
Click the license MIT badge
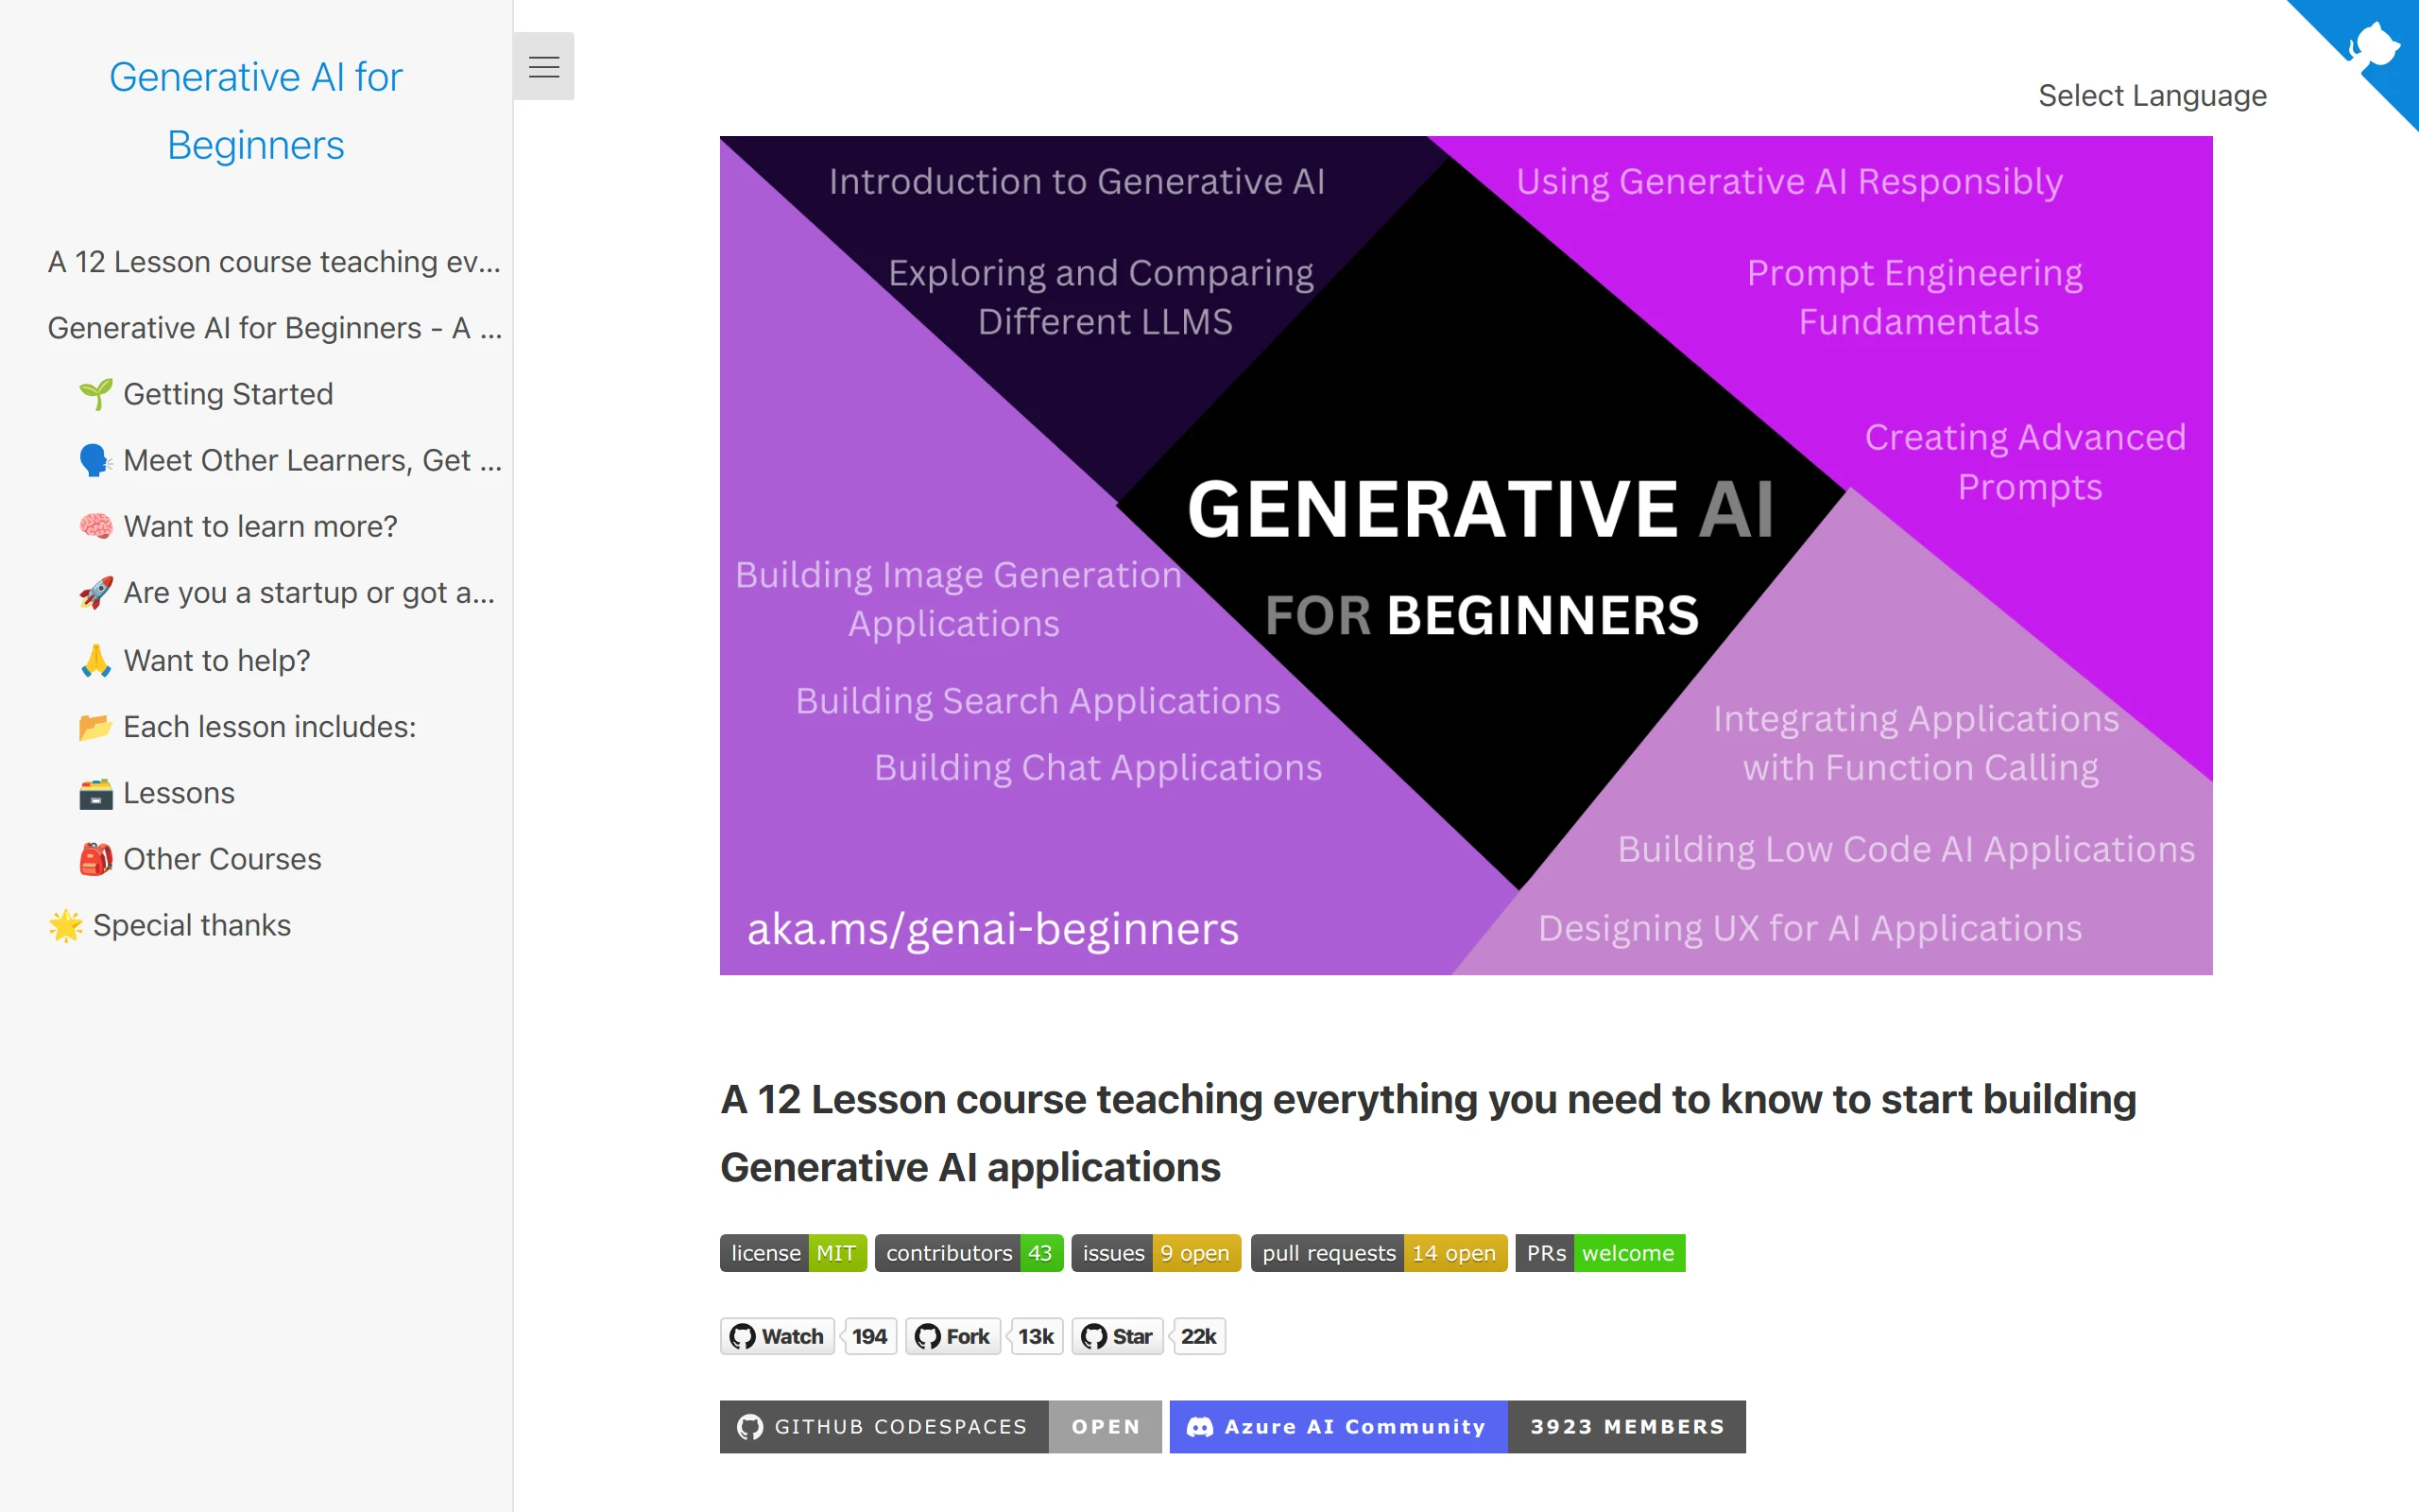click(x=793, y=1253)
